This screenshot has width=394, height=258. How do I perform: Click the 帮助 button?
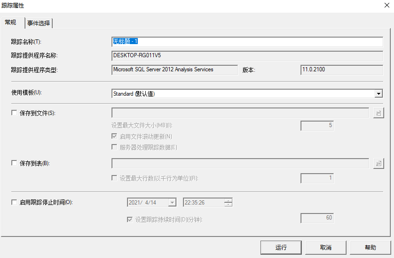coord(370,248)
